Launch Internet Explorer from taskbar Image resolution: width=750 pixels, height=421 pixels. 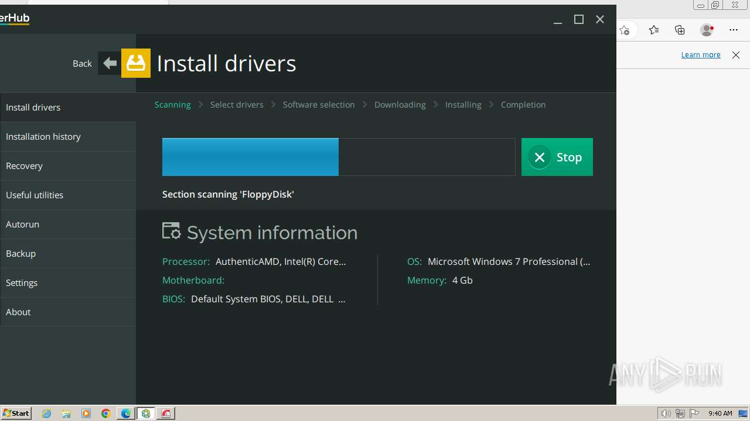point(47,413)
